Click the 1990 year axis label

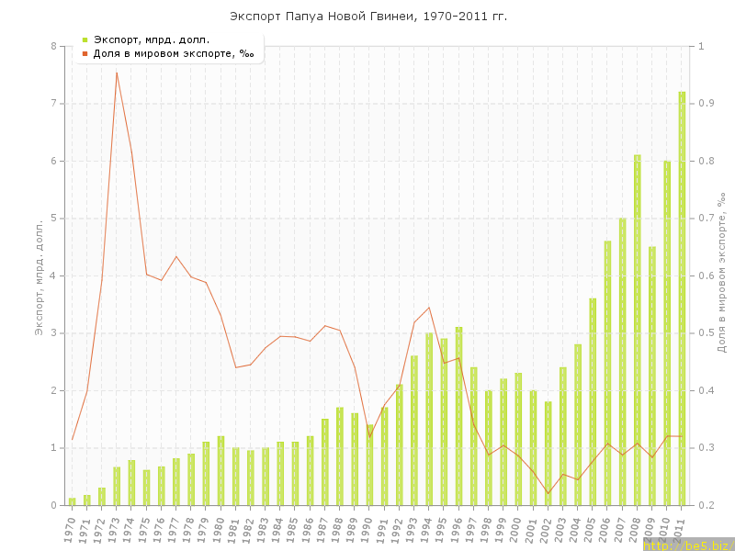pyautogui.click(x=368, y=529)
